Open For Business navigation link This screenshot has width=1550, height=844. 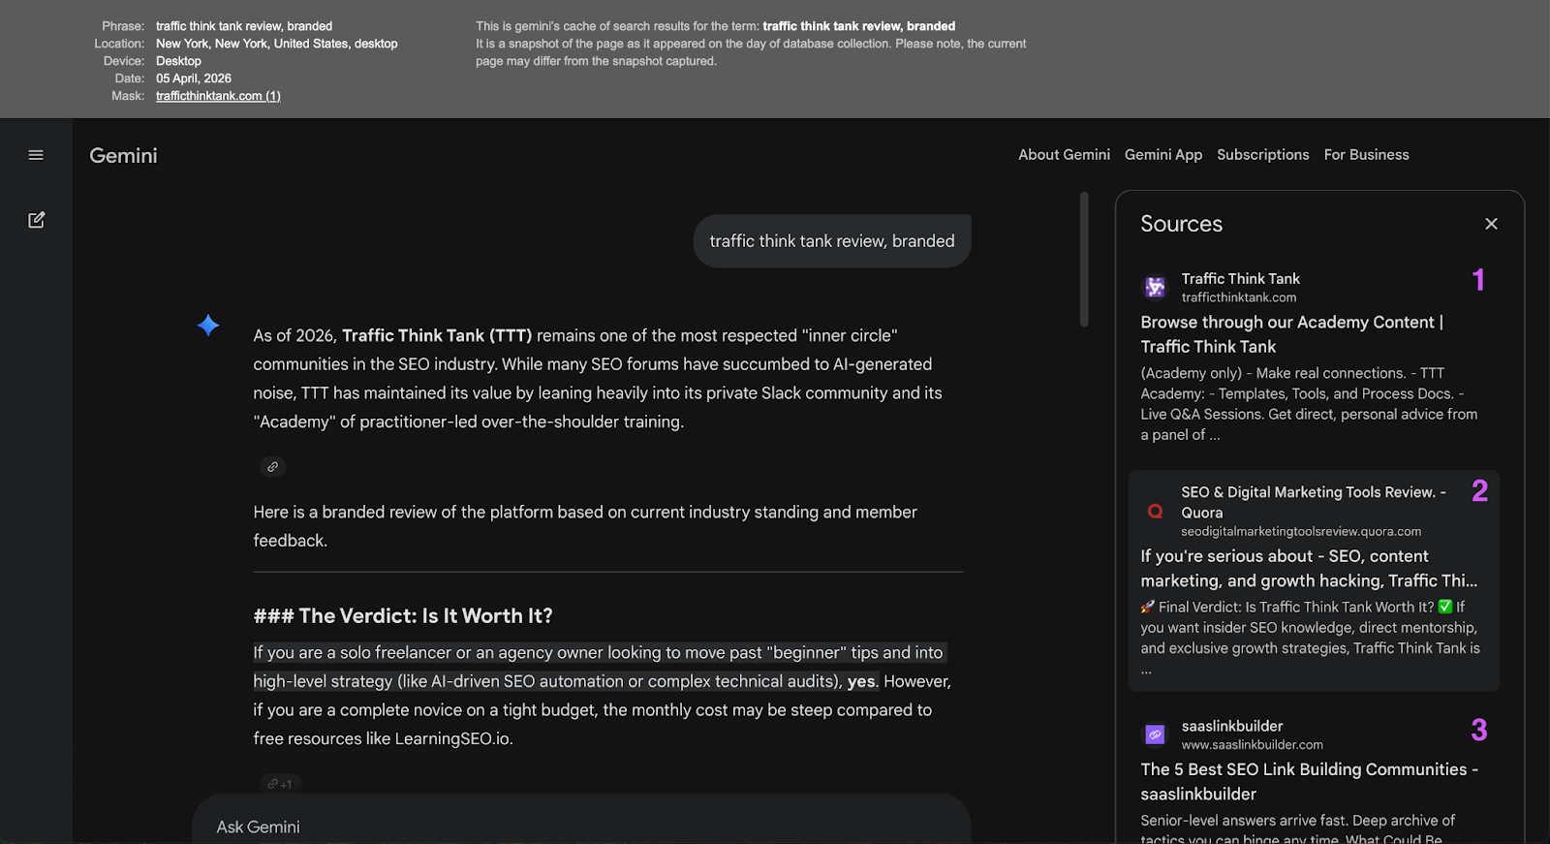click(x=1366, y=155)
